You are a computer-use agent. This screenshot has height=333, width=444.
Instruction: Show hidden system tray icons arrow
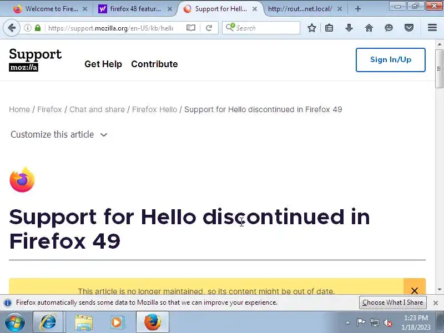(x=348, y=322)
